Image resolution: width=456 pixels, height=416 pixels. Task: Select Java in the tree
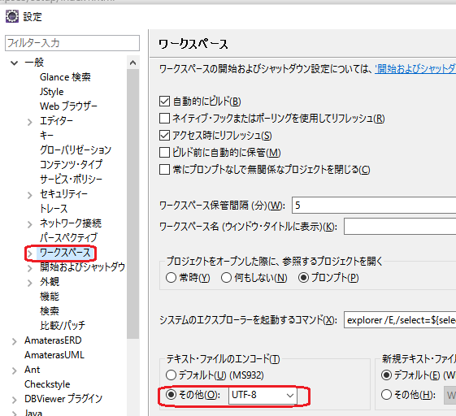pos(33,413)
